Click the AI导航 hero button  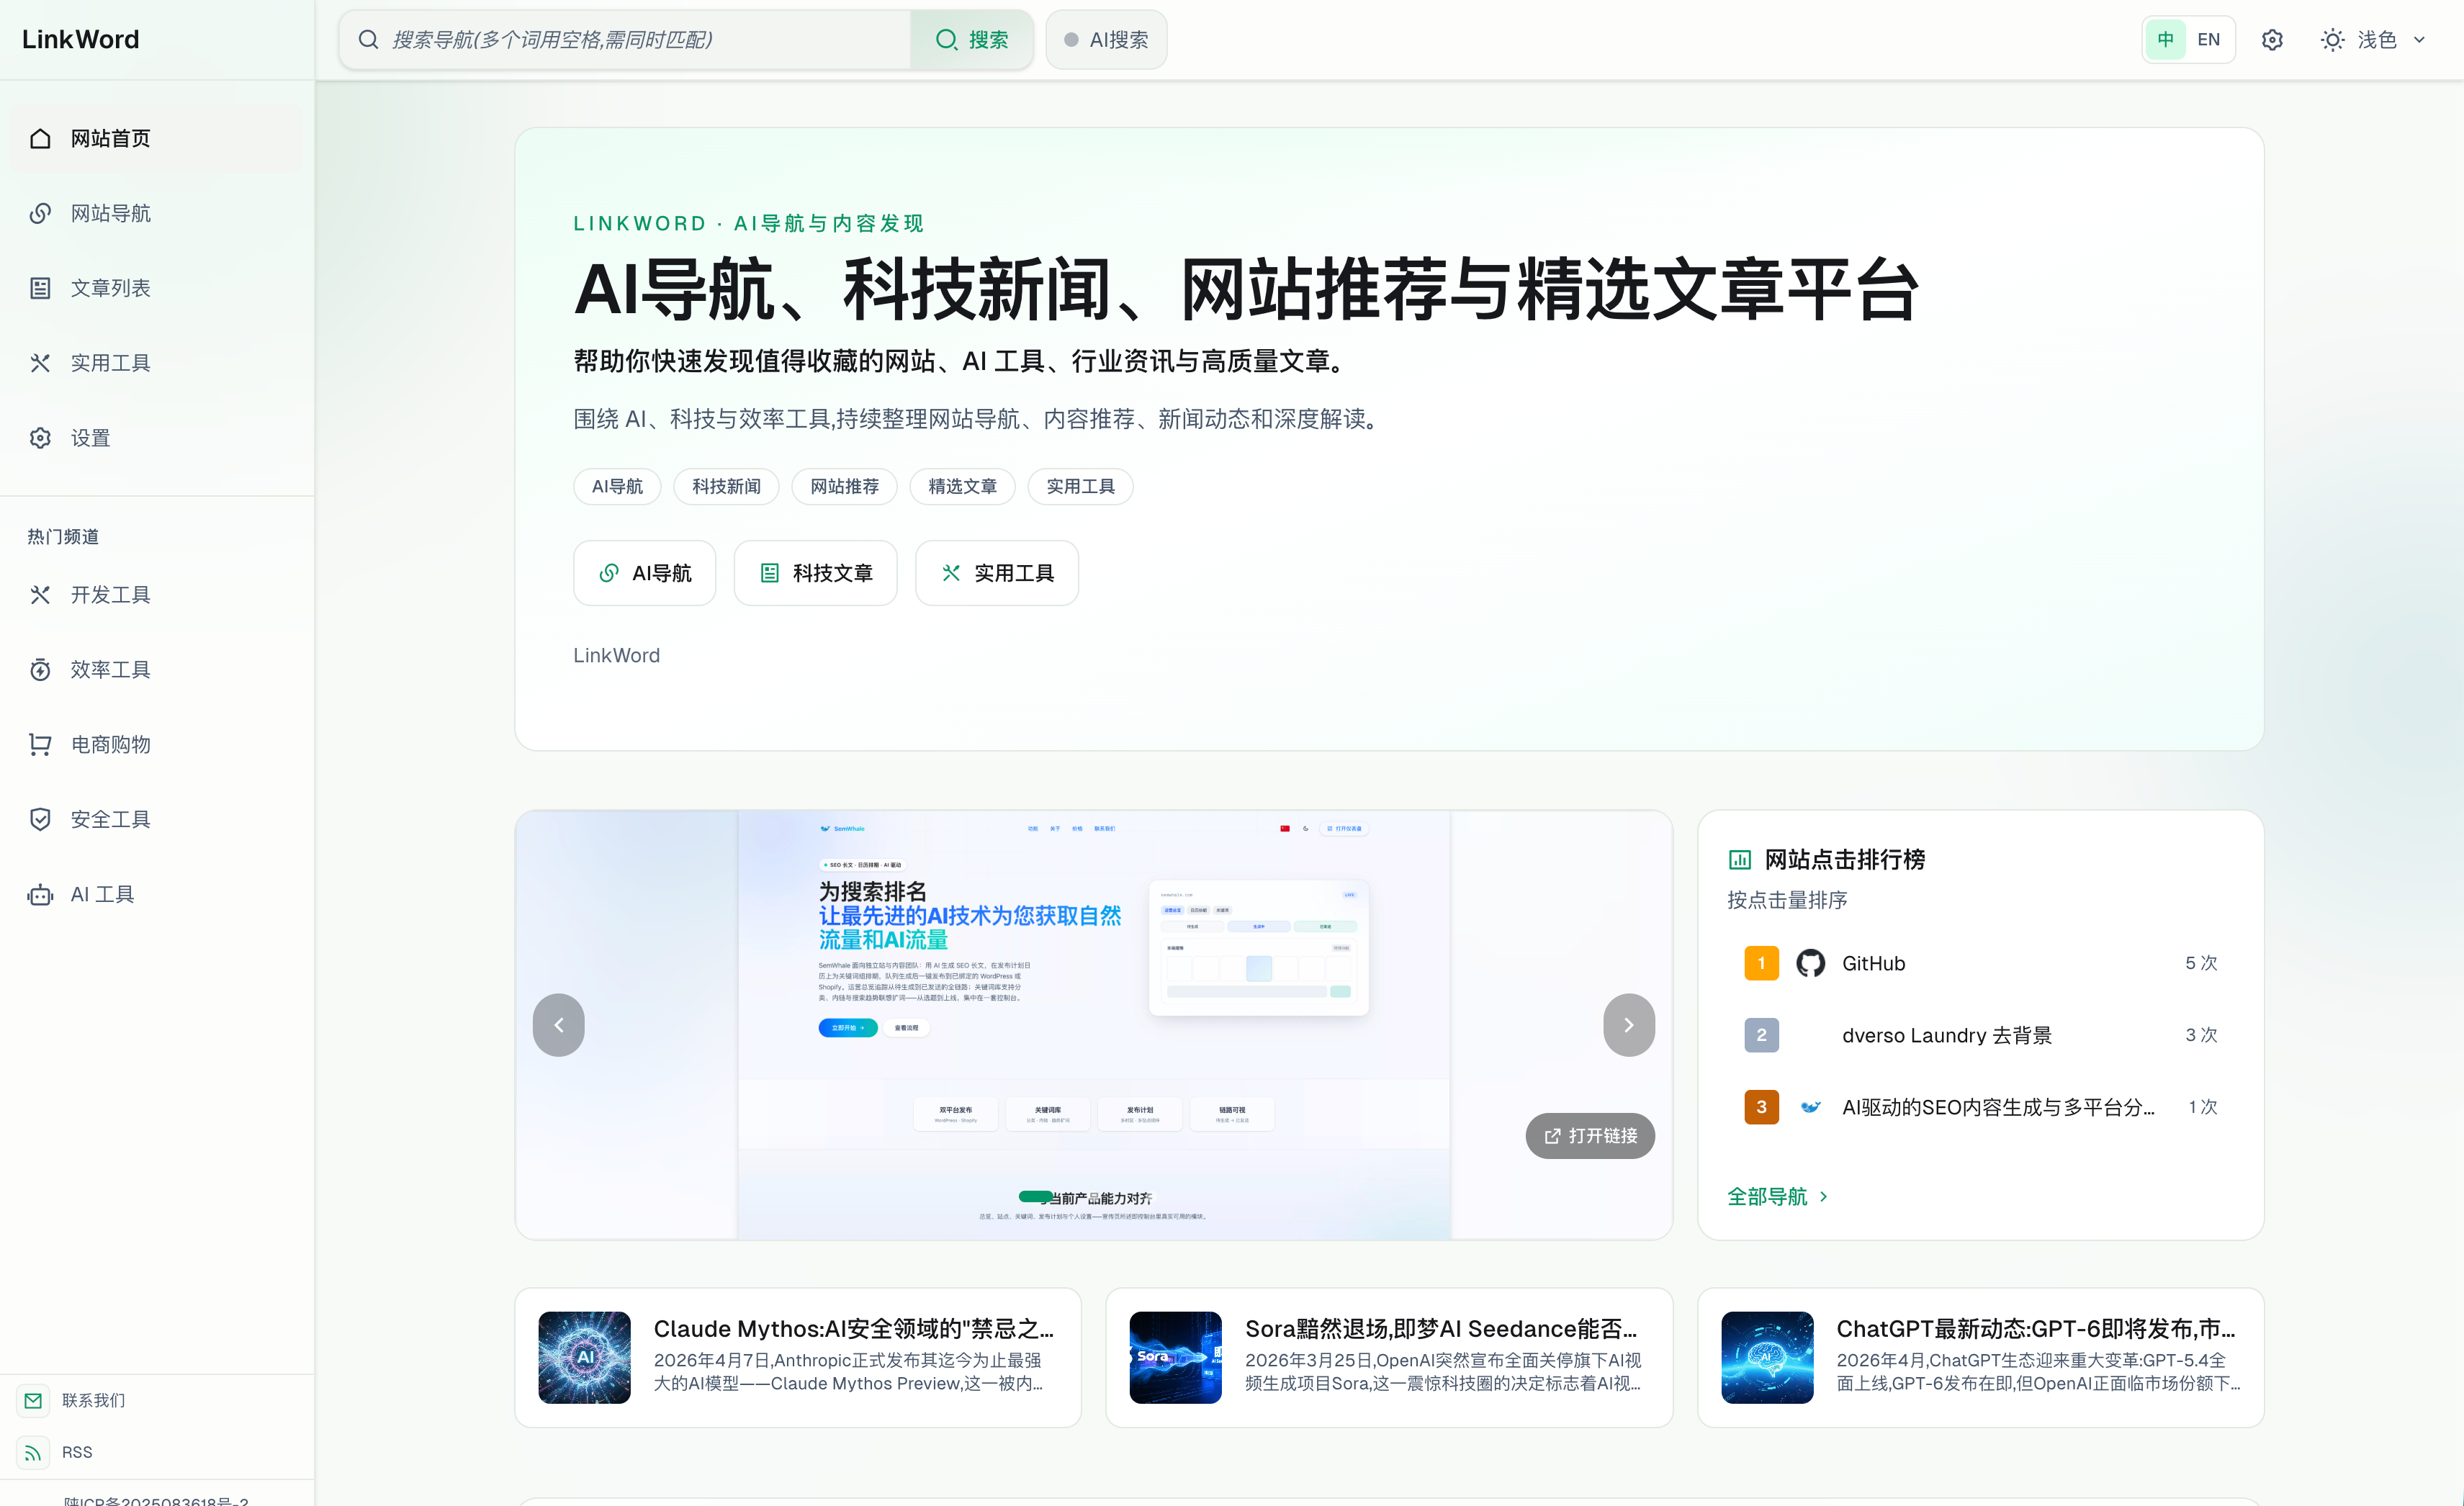click(x=644, y=573)
